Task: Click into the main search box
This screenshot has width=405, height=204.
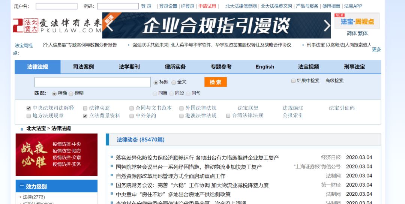Action: click(x=92, y=82)
